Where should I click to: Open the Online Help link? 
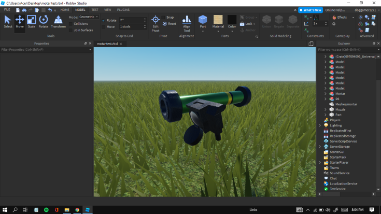(335, 10)
